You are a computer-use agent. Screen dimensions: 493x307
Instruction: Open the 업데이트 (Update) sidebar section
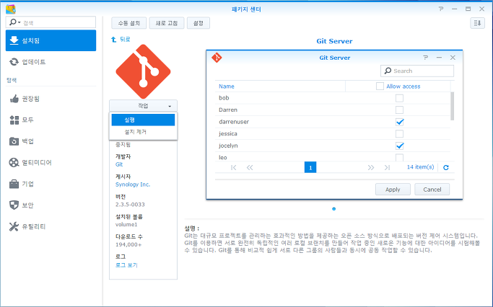click(x=51, y=62)
